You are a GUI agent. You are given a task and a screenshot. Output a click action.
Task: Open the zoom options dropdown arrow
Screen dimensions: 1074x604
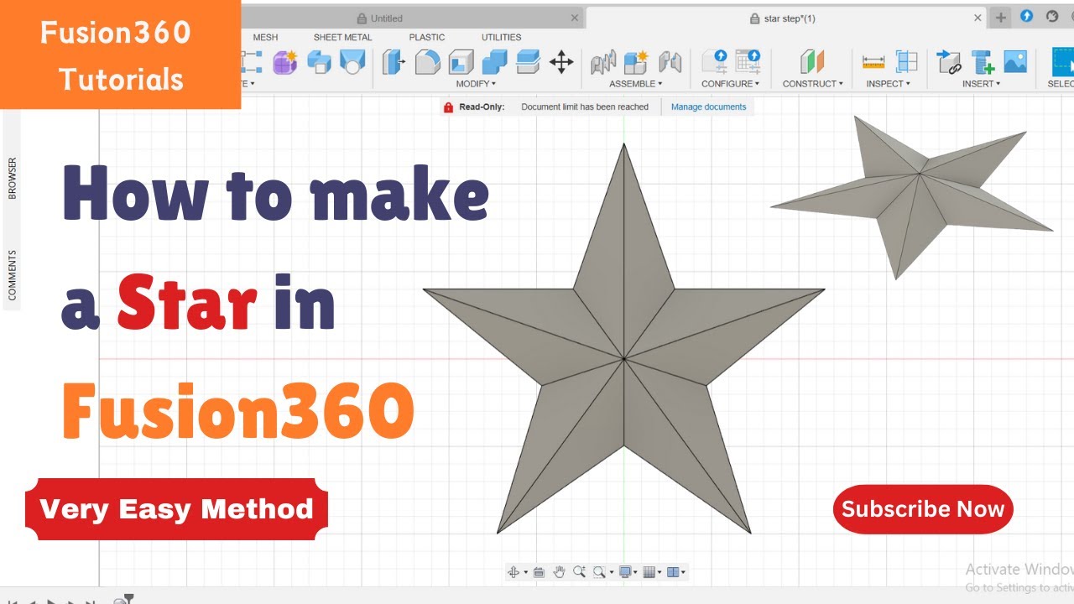pyautogui.click(x=610, y=573)
